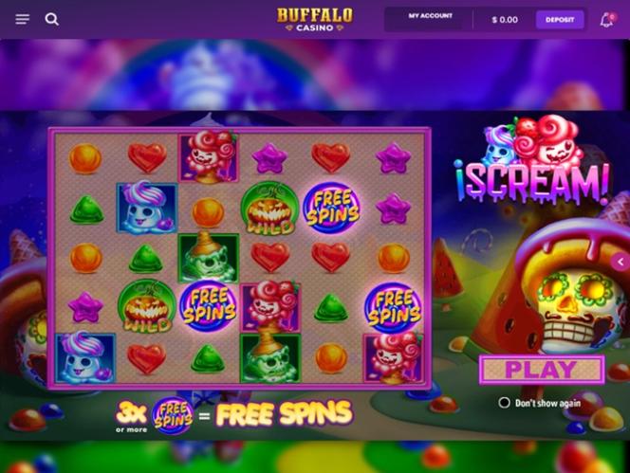The height and width of the screenshot is (473, 630).
Task: Click the Free Spins symbol in second row
Action: [332, 208]
